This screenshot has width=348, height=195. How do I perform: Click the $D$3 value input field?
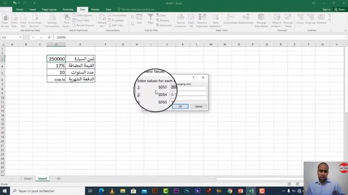[188, 87]
